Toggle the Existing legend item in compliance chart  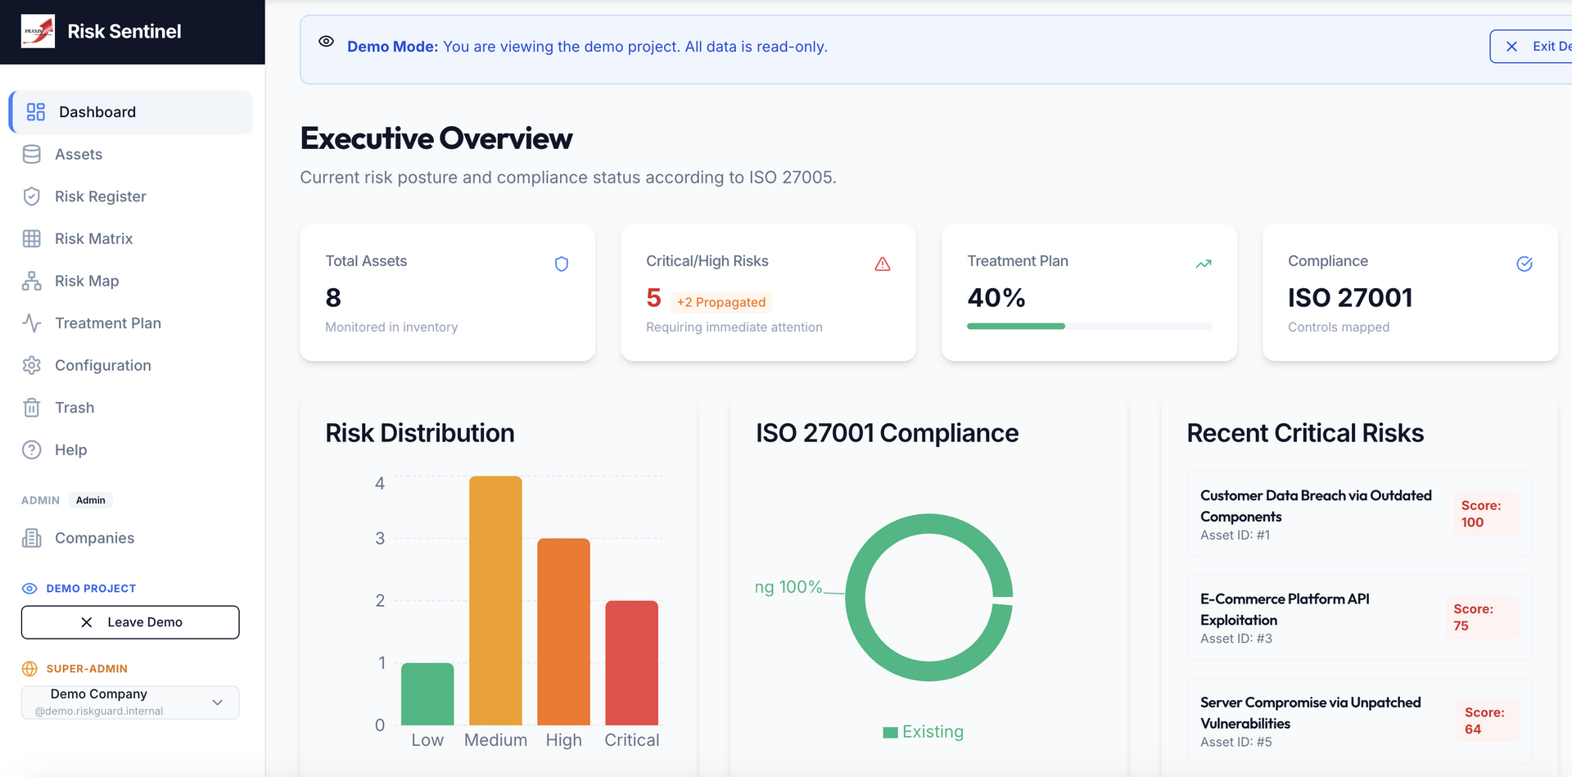924,732
